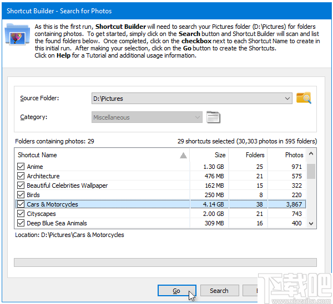Click the 250 MB size cell
The image size is (333, 304).
click(214, 195)
